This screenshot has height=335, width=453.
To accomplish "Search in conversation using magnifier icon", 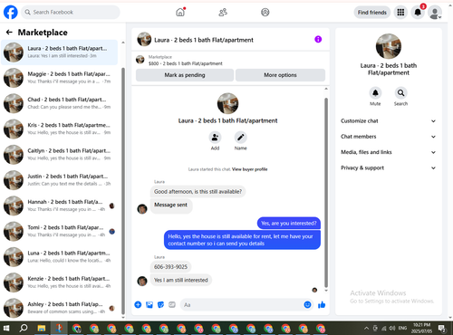I will click(x=400, y=93).
